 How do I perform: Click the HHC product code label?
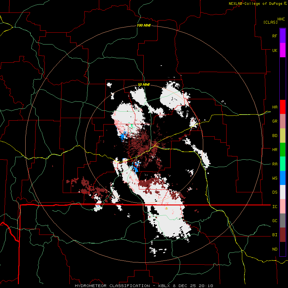point(281,19)
